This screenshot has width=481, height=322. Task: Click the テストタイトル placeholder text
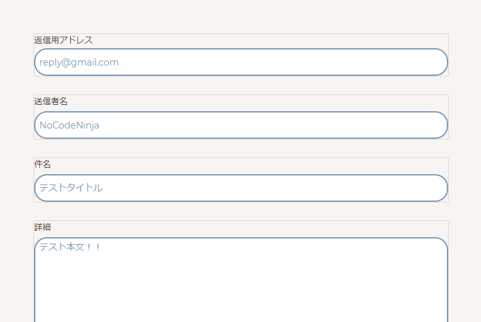pos(71,188)
